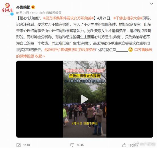Open hashtag #男方择偶条件要求女方没弟弟#
Image resolution: width=157 pixels, height=148 pixels.
click(x=69, y=18)
